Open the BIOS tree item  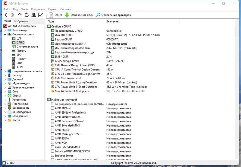(x=20, y=63)
